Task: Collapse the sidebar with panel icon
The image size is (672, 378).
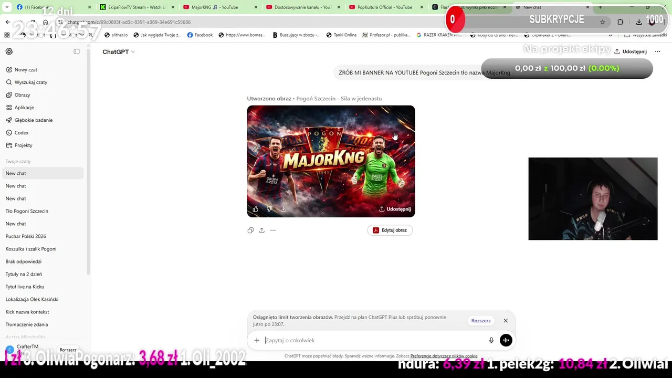Action: [77, 51]
